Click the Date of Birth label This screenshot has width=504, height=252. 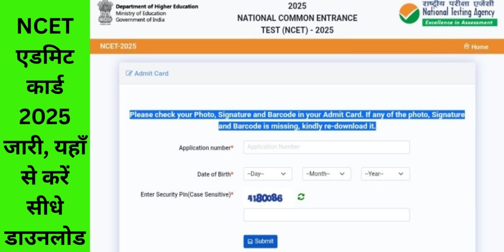pos(215,174)
